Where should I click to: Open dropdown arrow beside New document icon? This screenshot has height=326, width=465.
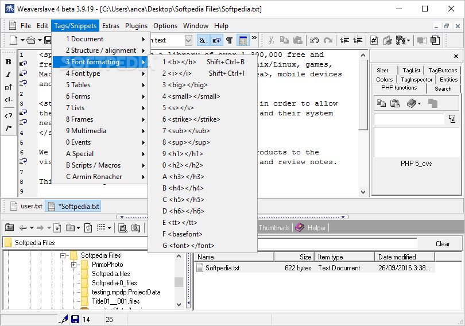[22, 40]
